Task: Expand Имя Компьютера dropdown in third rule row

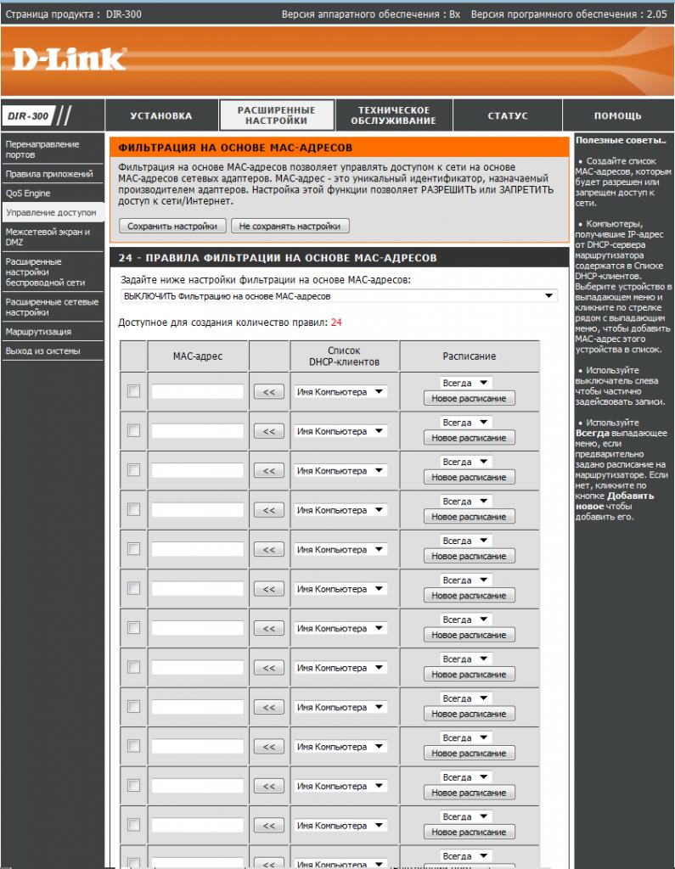Action: click(x=340, y=470)
